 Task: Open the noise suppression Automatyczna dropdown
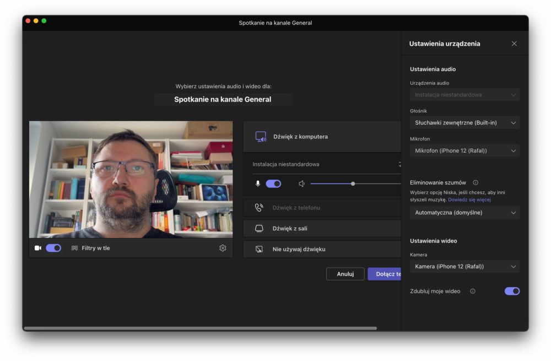464,213
